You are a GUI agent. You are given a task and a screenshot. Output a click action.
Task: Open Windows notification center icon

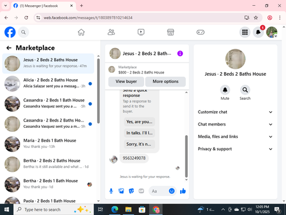click(x=277, y=210)
